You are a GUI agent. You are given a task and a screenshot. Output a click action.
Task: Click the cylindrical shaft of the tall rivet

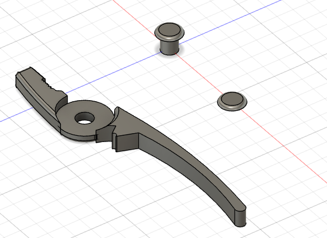click(169, 46)
